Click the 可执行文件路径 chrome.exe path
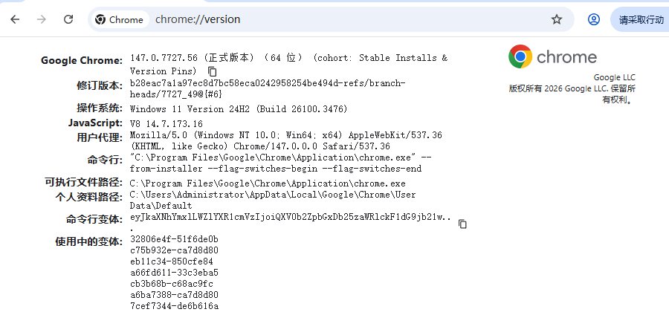Viewport: 669px width, 312px height. click(267, 183)
